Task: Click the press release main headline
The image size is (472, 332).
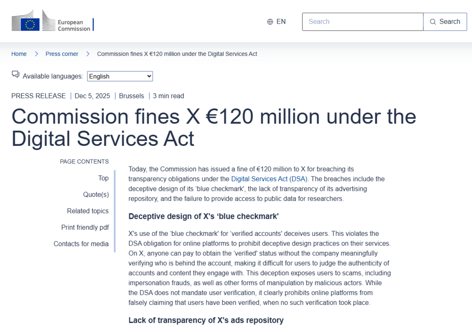Action: click(x=214, y=128)
